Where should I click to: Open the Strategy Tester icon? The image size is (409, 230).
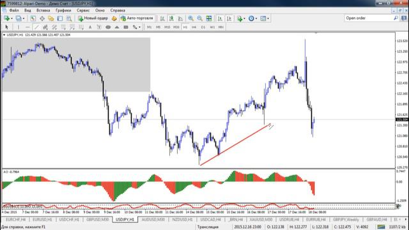[69, 19]
